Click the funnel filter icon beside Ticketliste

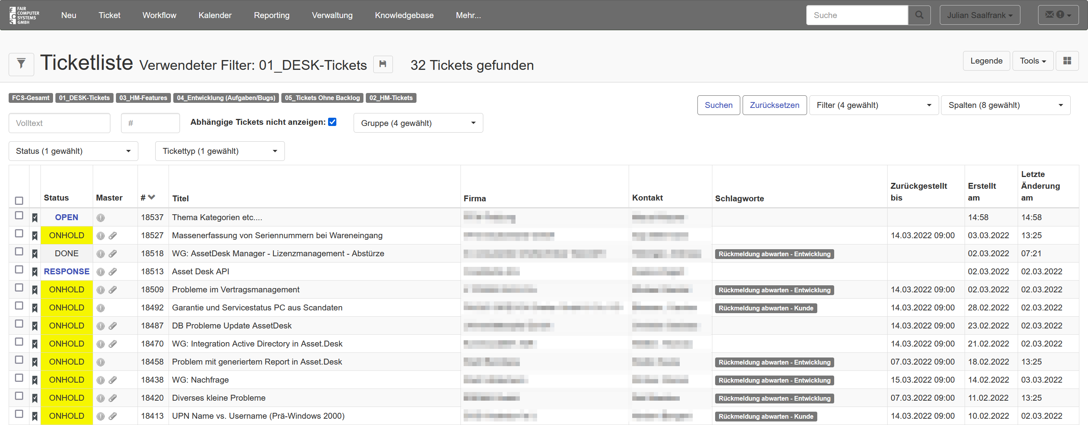click(21, 64)
